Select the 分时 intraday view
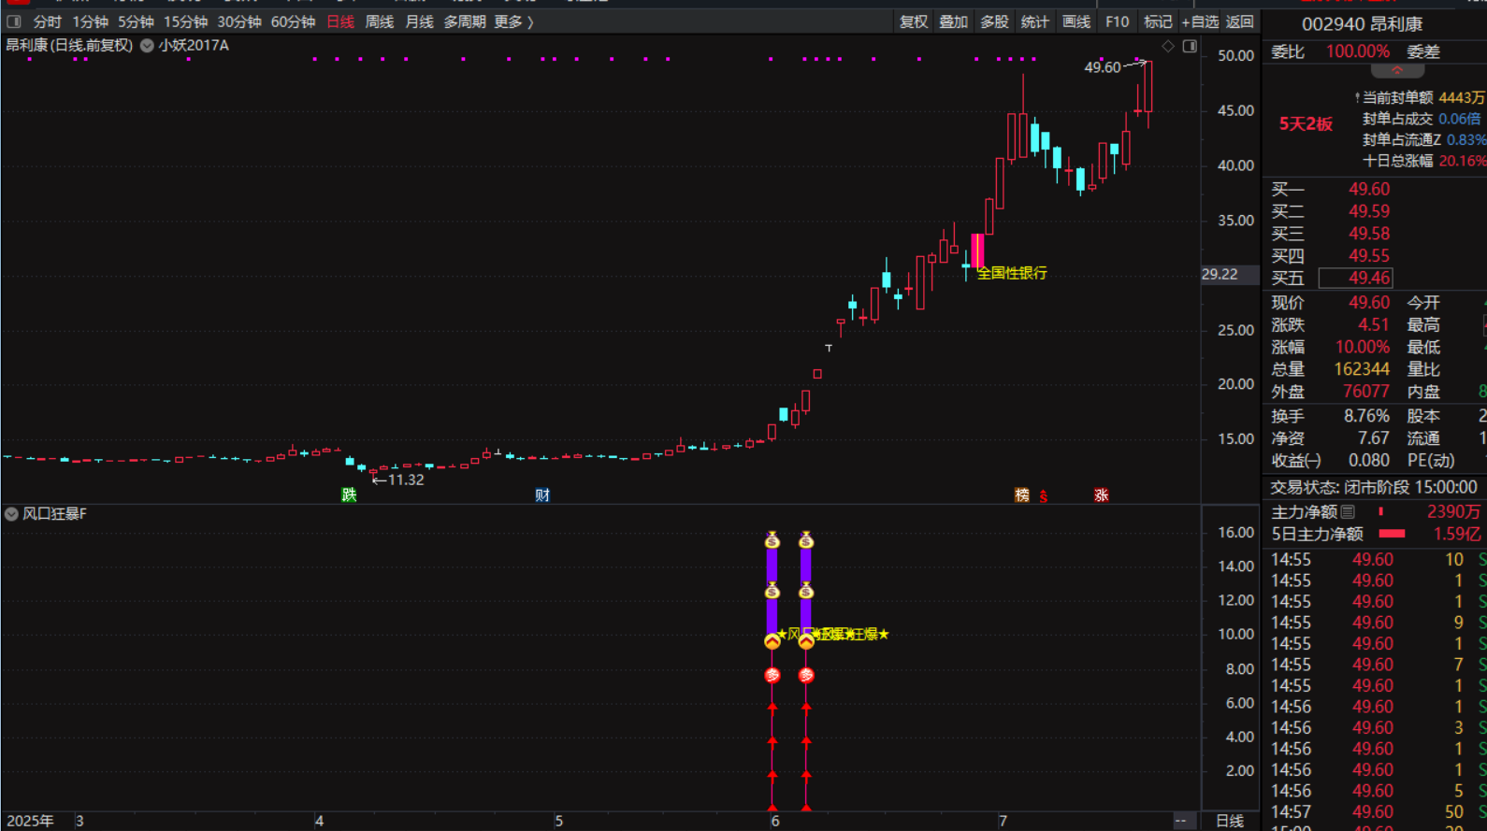 (x=47, y=21)
